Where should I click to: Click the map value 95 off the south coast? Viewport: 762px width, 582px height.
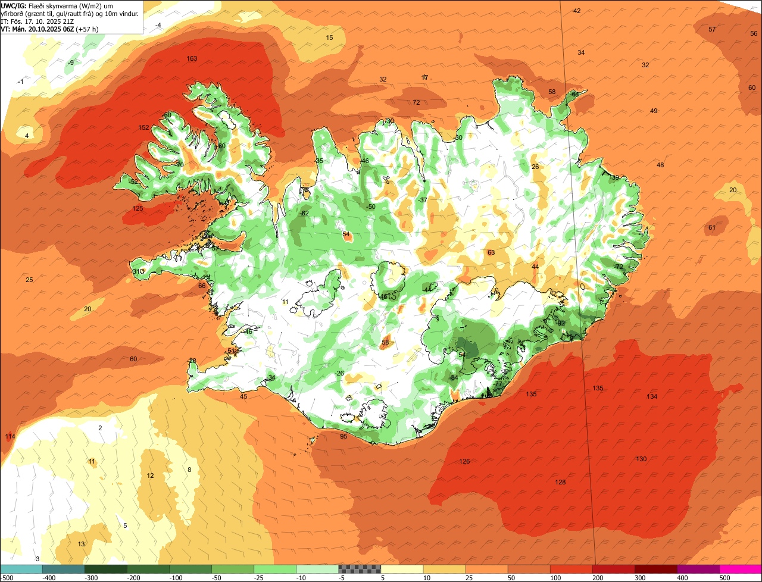pos(343,437)
